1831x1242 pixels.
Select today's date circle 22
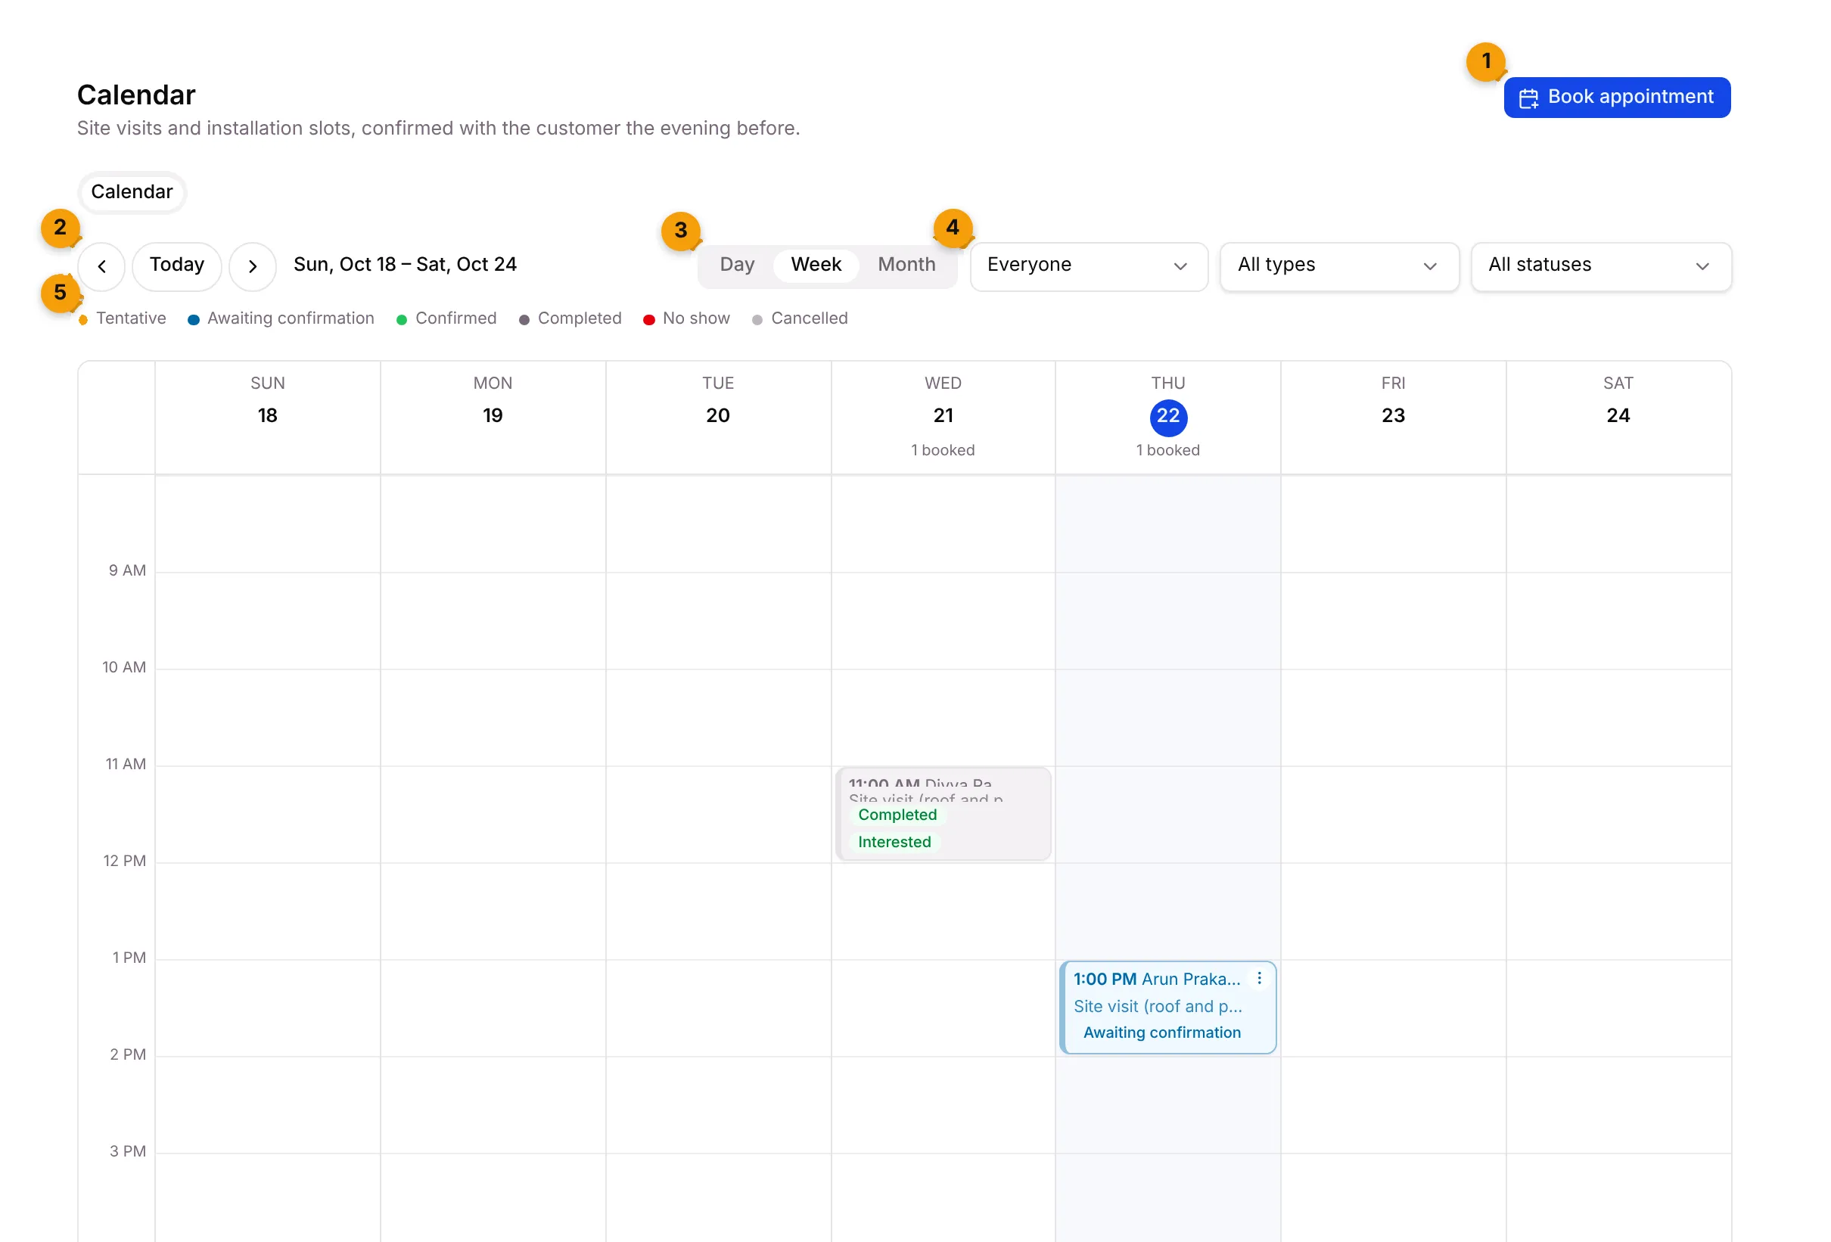(1167, 417)
